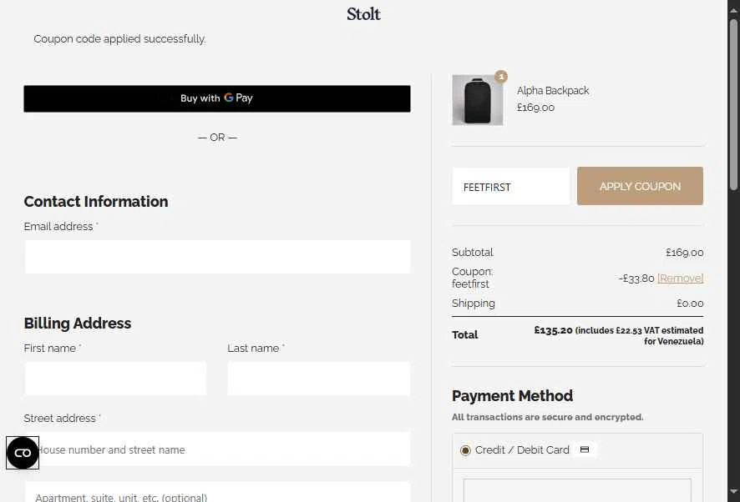Focus the Last name field
The height and width of the screenshot is (502, 740).
coord(318,379)
